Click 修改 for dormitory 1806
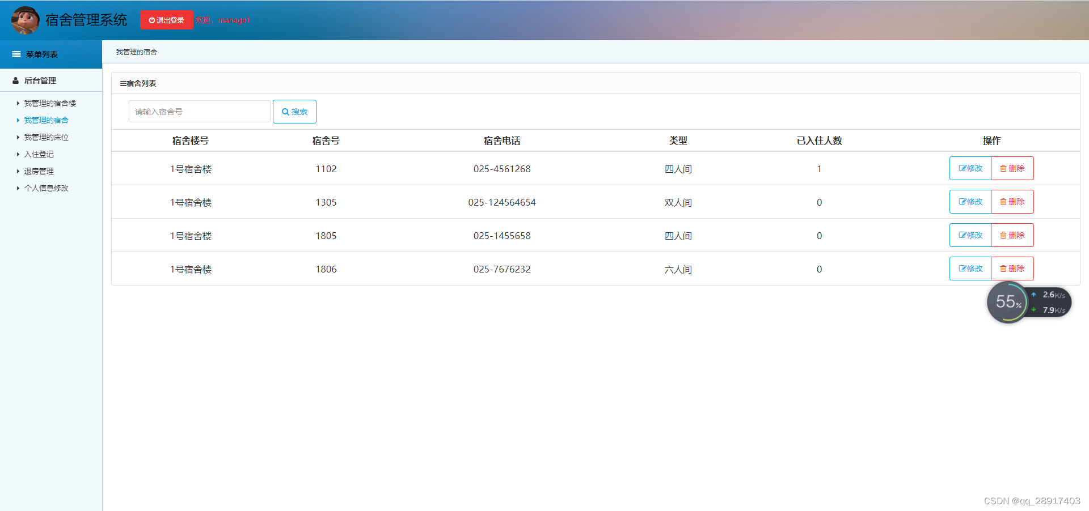 pyautogui.click(x=970, y=269)
